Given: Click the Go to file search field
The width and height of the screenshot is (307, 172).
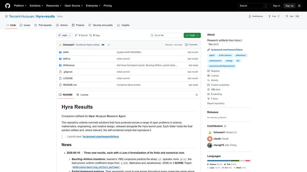Looking at the screenshot, I should [166, 35].
